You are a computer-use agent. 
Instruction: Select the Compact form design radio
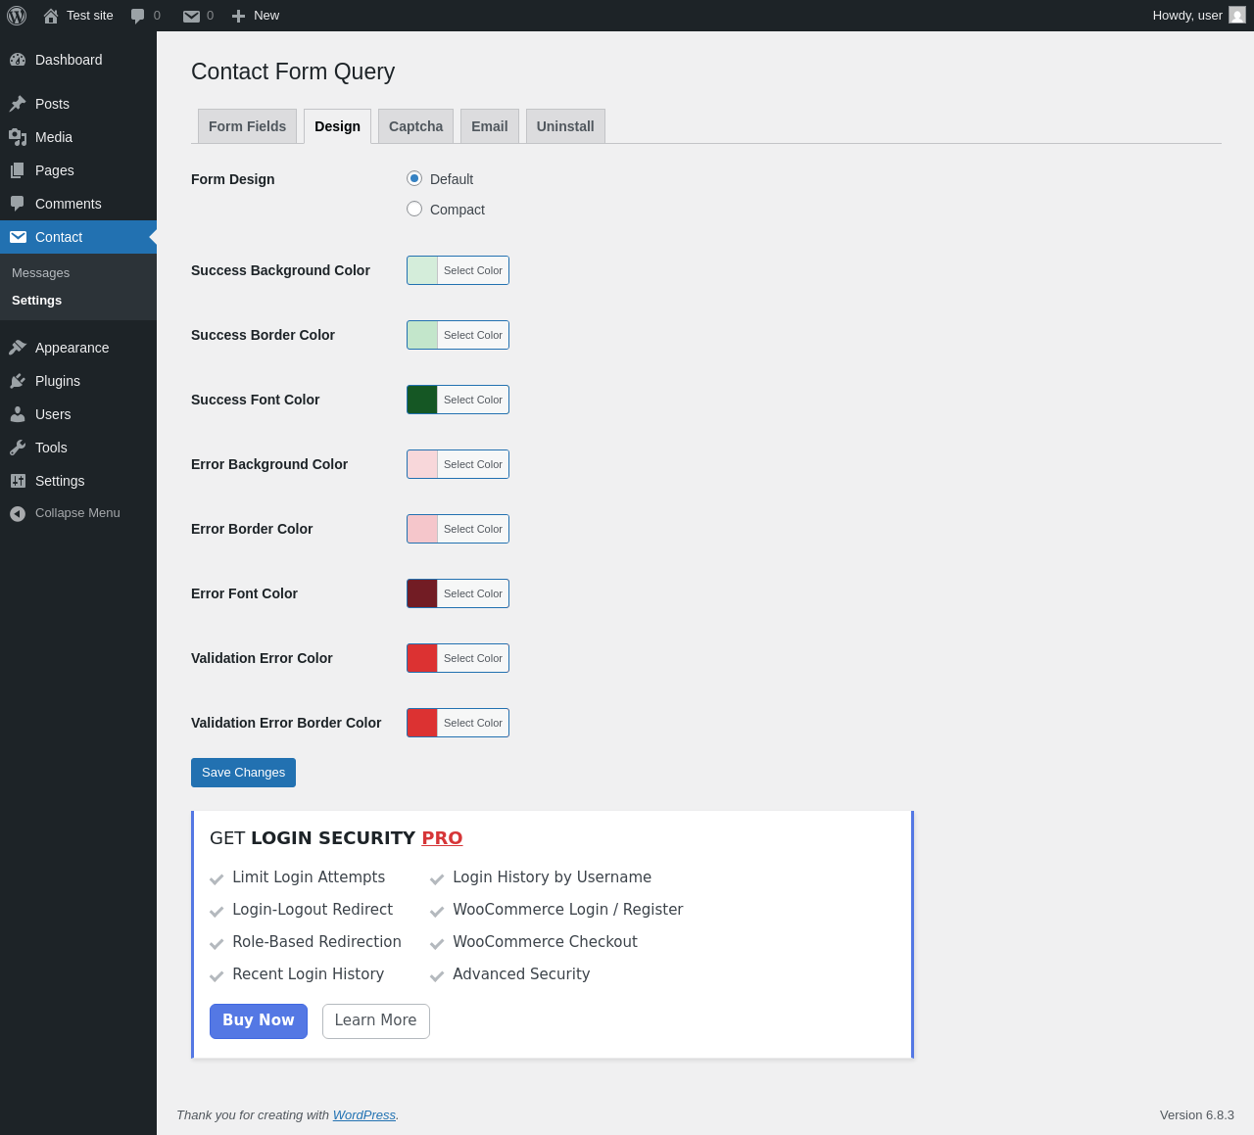[x=414, y=209]
